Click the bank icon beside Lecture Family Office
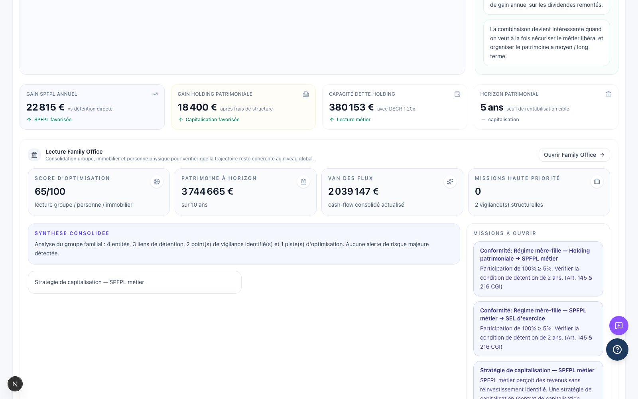 (34, 155)
